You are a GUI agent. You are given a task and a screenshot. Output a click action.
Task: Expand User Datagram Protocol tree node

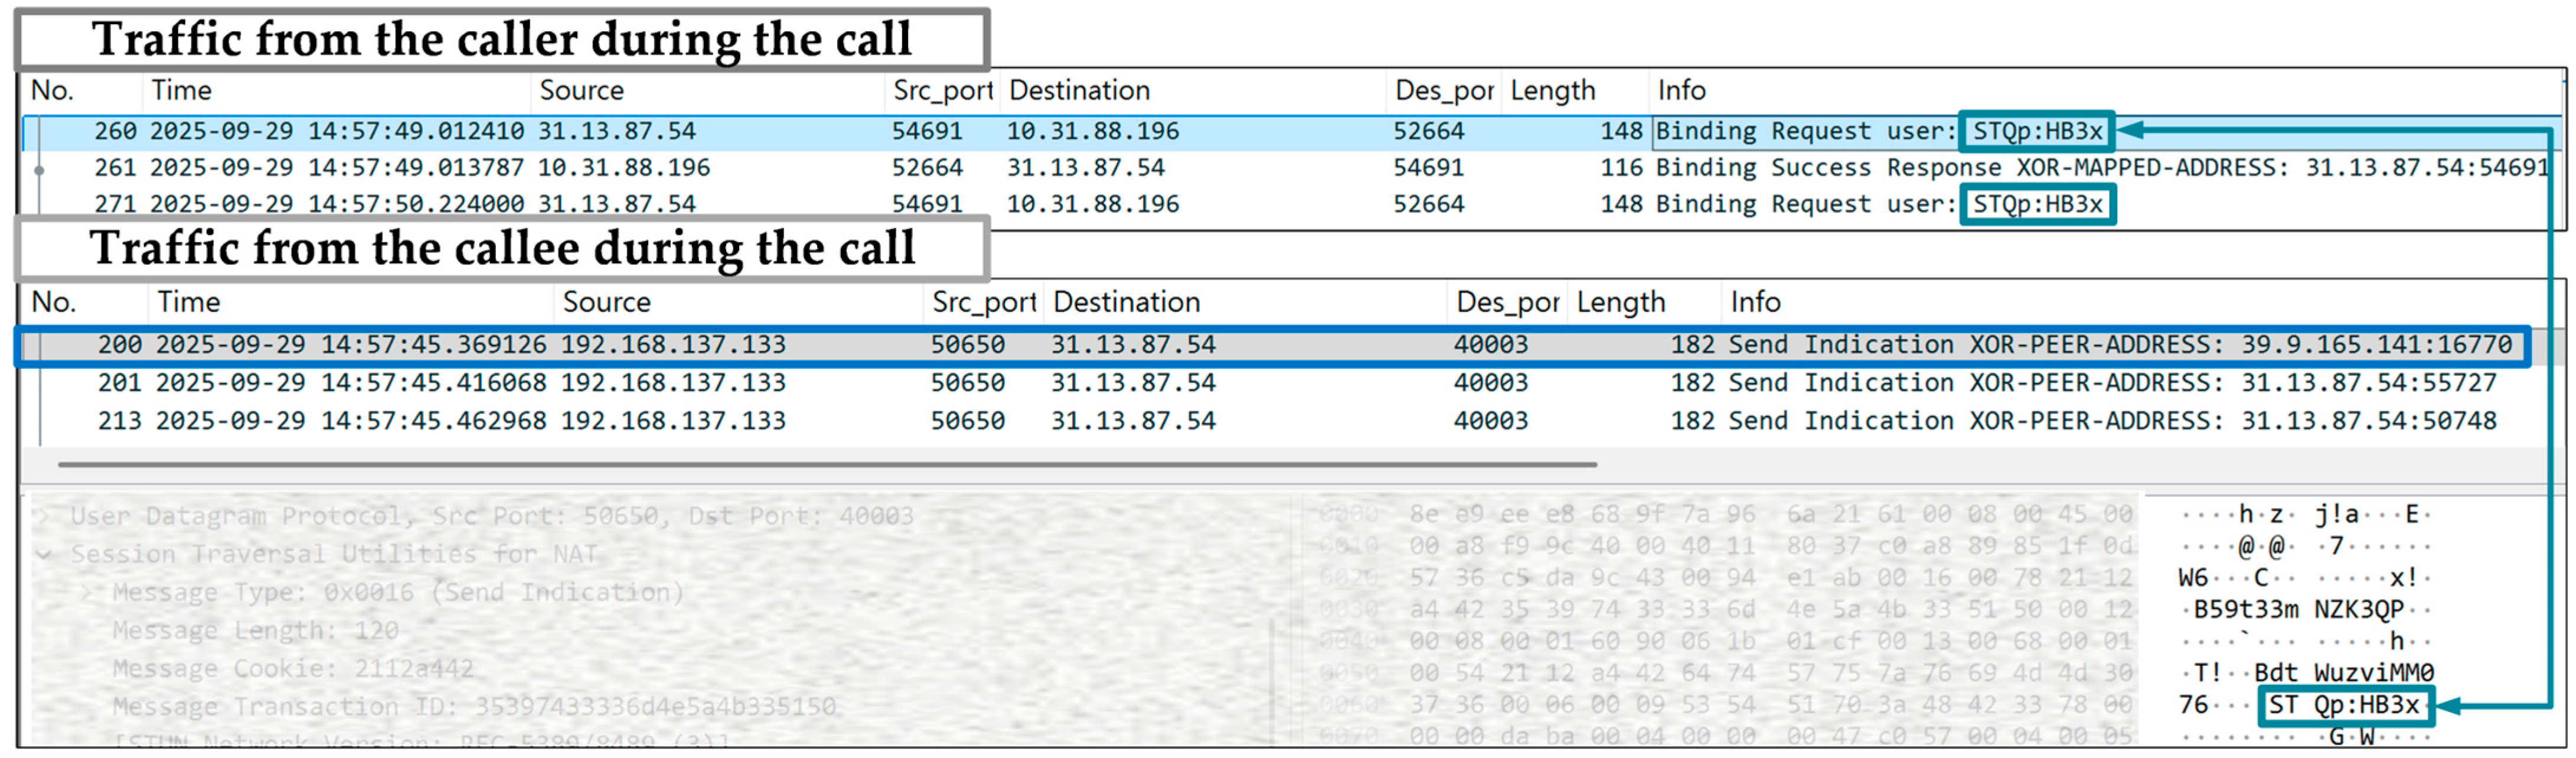tap(44, 517)
